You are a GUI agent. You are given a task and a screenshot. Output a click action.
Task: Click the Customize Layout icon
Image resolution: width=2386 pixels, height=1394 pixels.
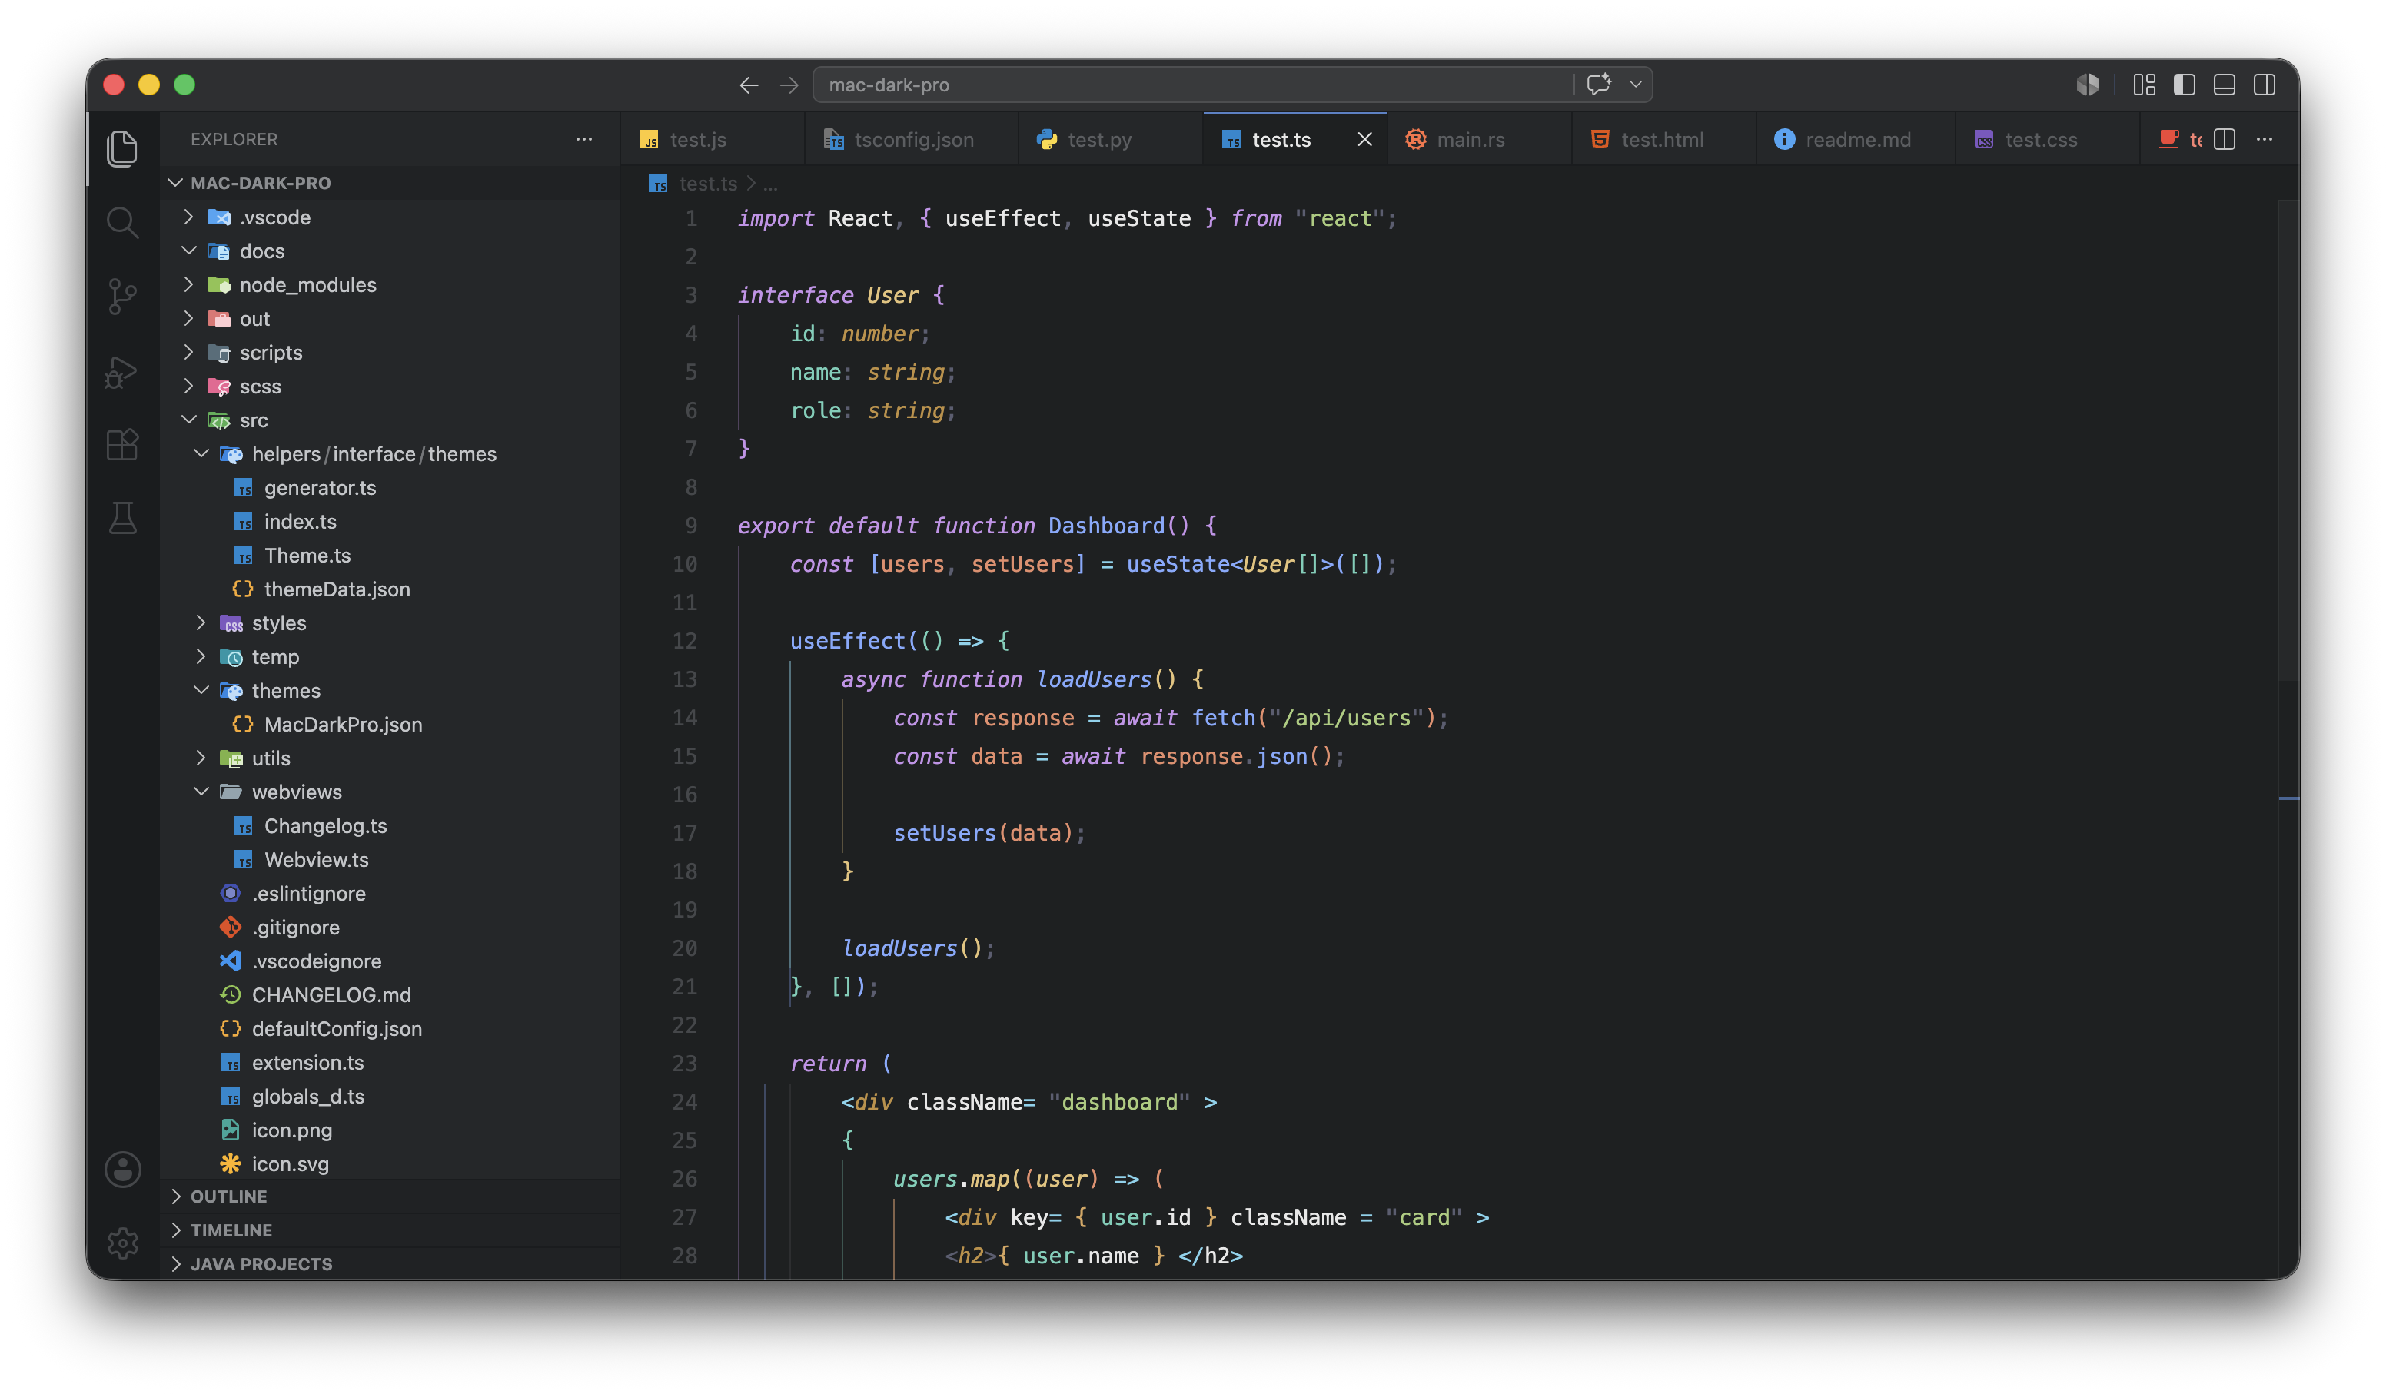click(2144, 85)
